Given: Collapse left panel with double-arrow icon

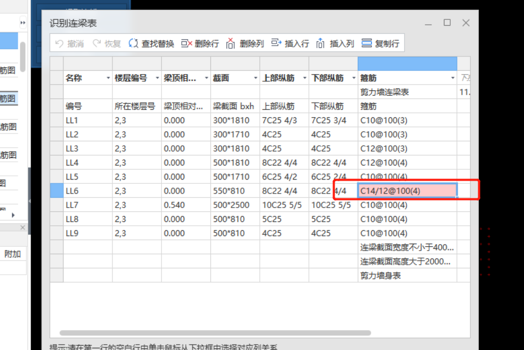Looking at the screenshot, I should pyautogui.click(x=23, y=23).
